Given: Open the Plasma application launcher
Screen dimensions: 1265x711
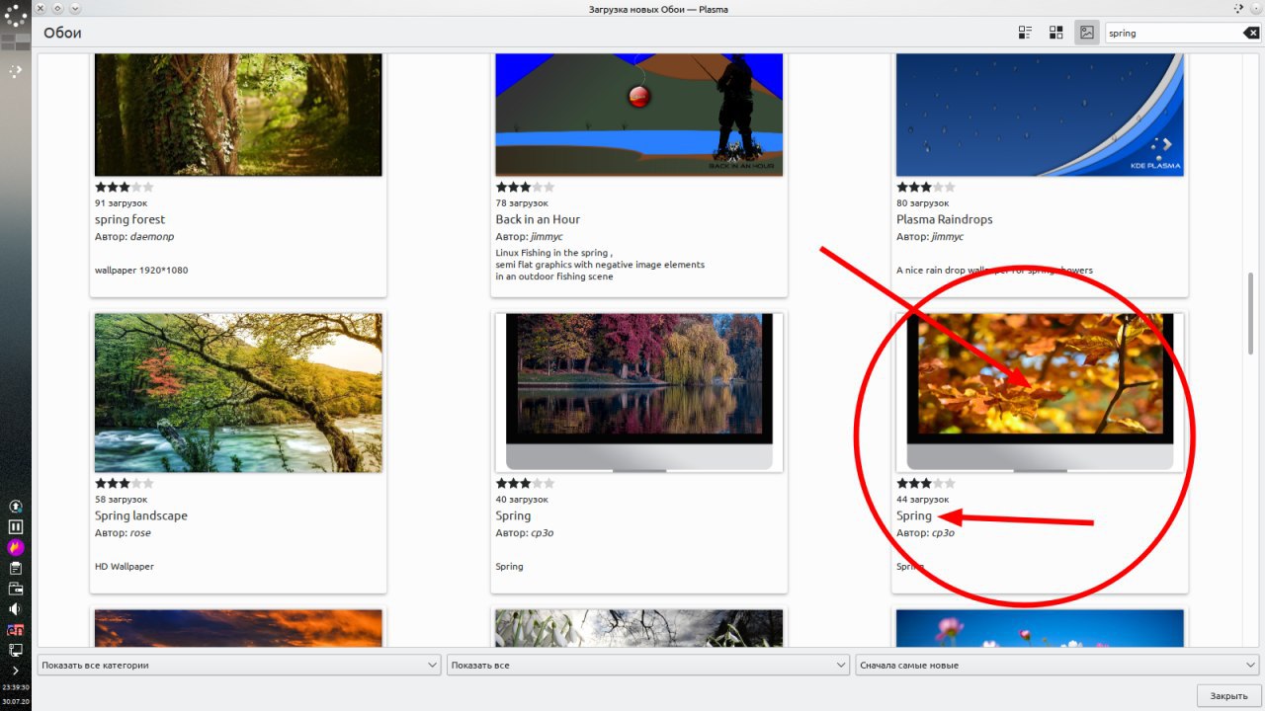Looking at the screenshot, I should pos(16,15).
